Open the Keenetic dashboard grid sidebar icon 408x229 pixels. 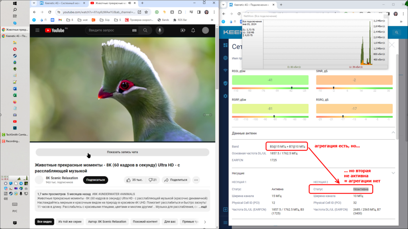(x=226, y=45)
